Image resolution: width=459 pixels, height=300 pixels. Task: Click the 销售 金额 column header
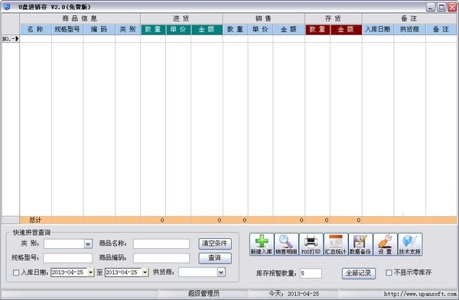click(x=289, y=30)
